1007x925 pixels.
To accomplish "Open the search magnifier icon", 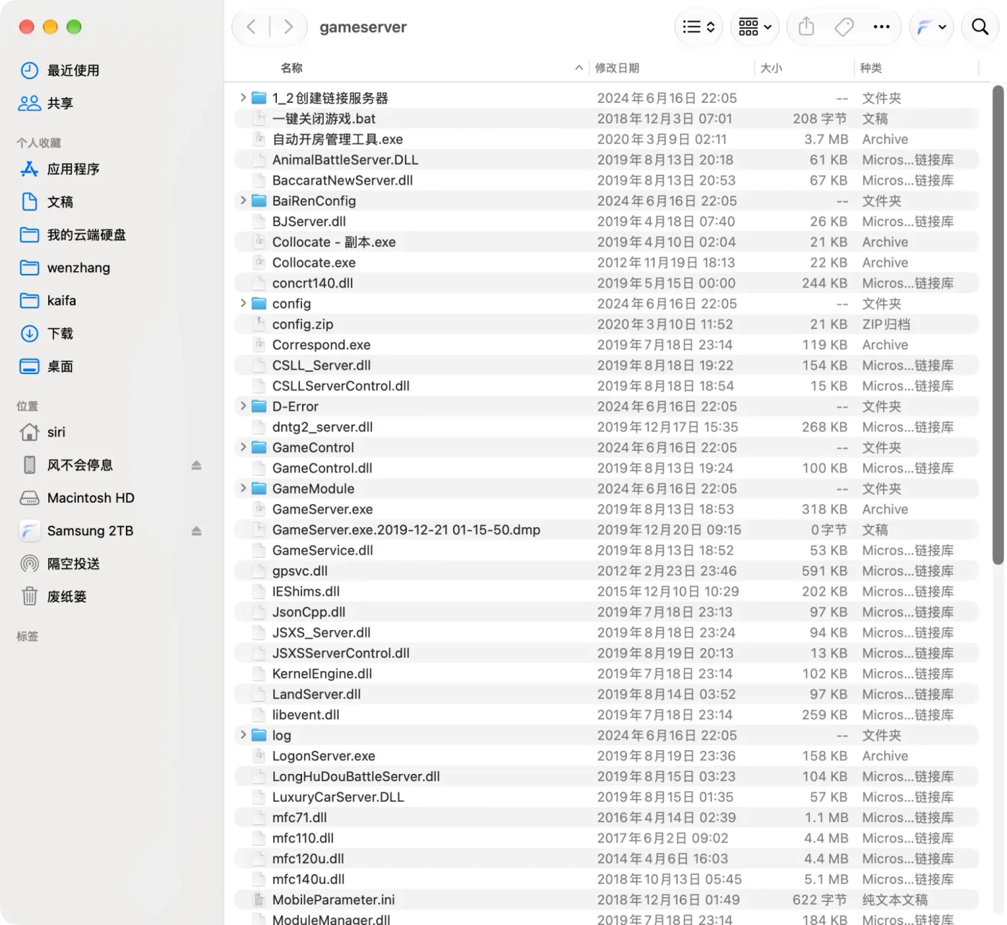I will (980, 27).
